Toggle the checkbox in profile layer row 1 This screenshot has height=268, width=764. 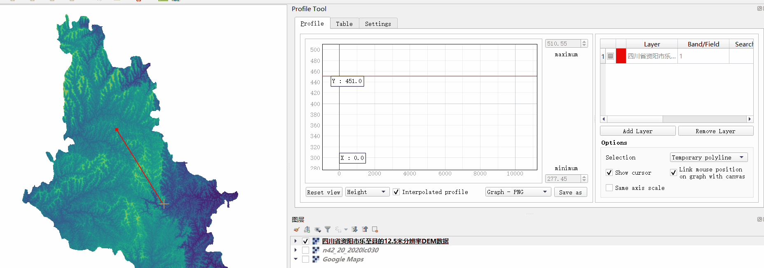tap(611, 56)
